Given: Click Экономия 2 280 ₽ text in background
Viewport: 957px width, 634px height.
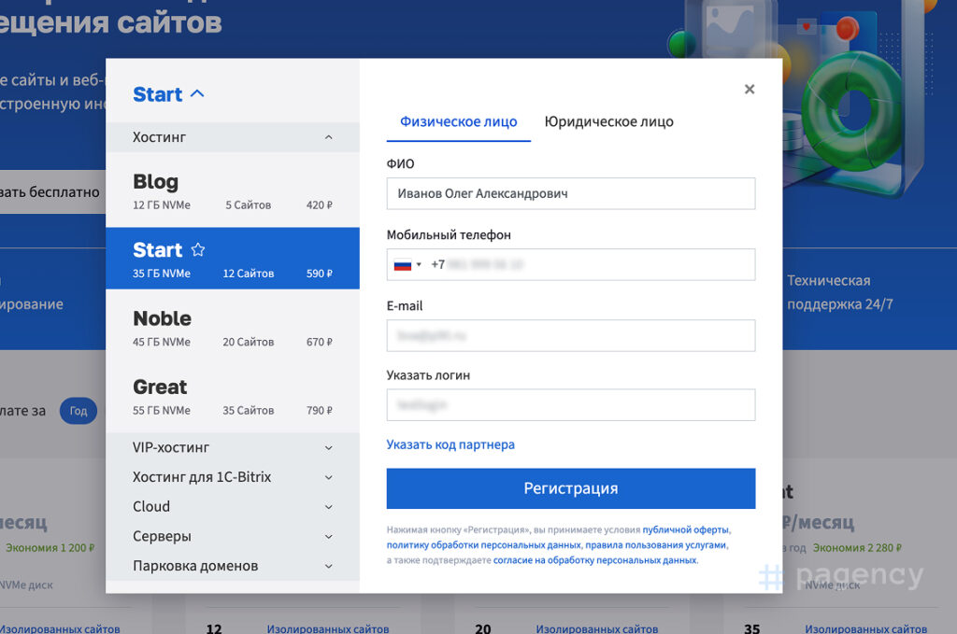Looking at the screenshot, I should pyautogui.click(x=857, y=548).
